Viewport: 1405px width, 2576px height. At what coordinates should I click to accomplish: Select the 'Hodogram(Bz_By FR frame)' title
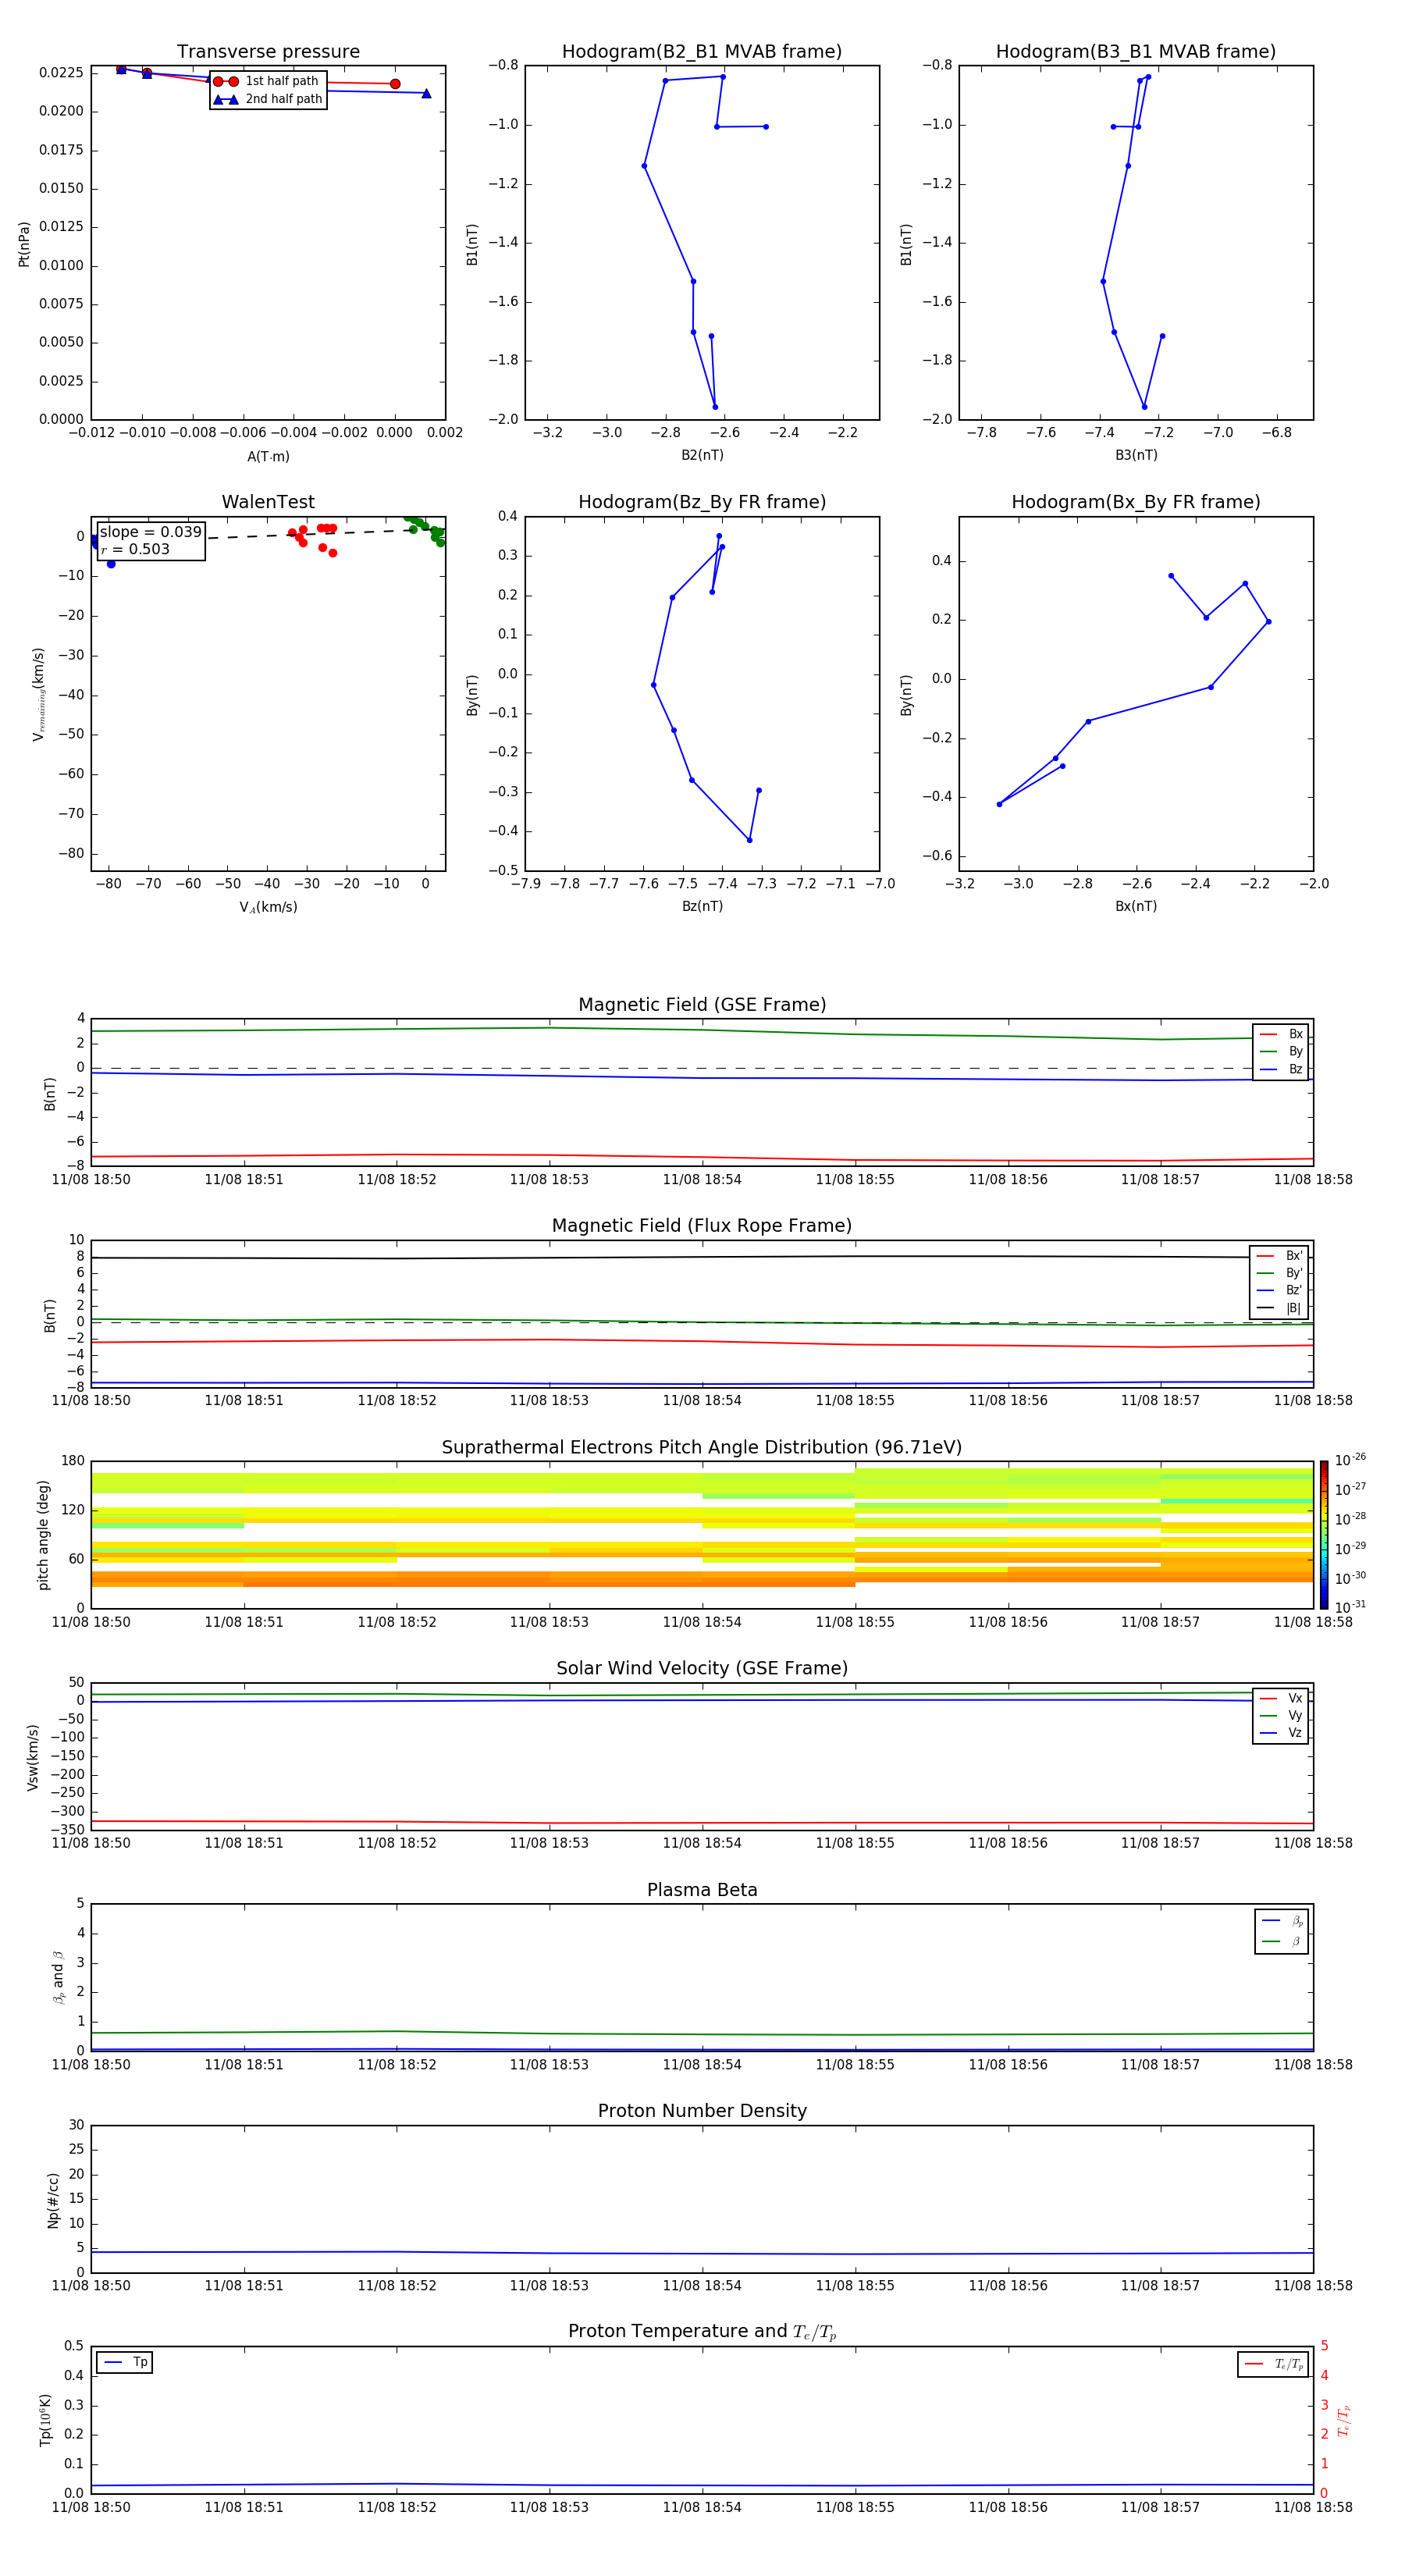tap(702, 502)
